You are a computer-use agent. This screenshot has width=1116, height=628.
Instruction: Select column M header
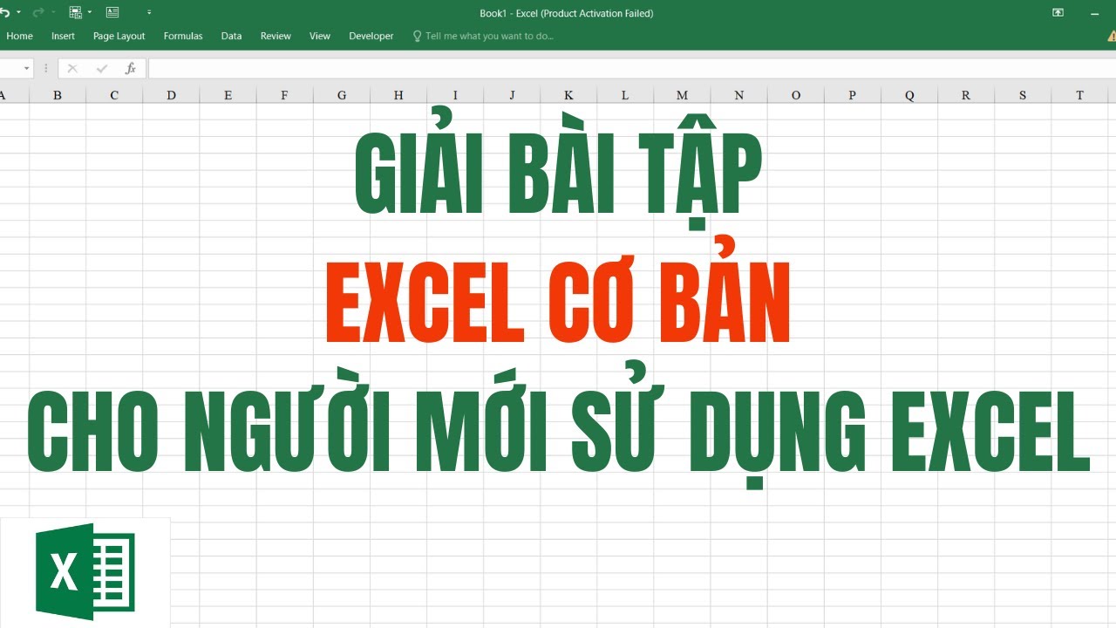pyautogui.click(x=682, y=95)
